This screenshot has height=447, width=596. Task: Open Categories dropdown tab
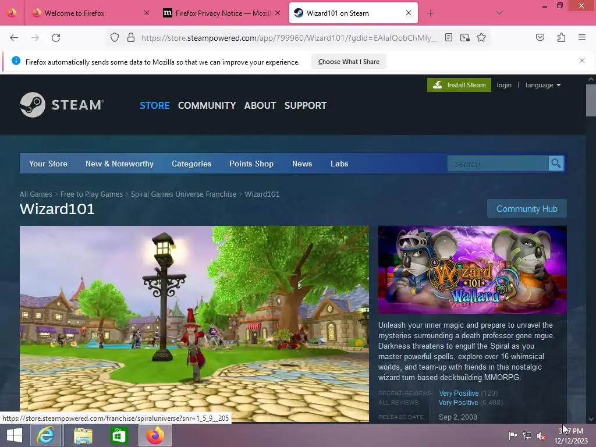191,164
